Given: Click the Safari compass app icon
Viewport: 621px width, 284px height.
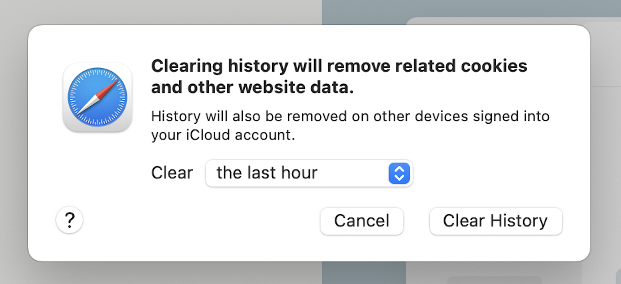Looking at the screenshot, I should point(97,97).
